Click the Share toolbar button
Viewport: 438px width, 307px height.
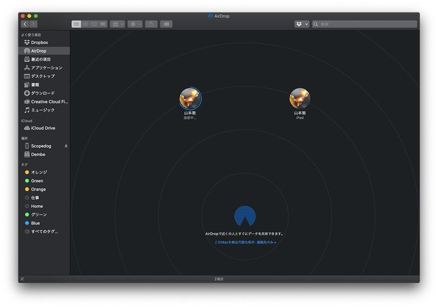pyautogui.click(x=152, y=24)
